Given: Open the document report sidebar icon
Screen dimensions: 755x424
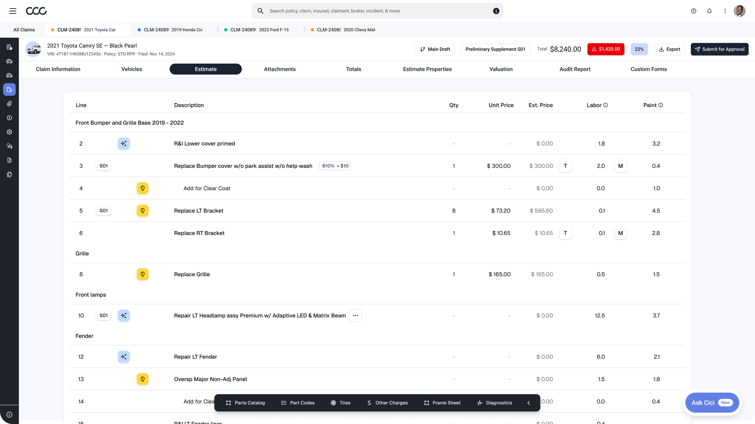Looking at the screenshot, I should (x=9, y=160).
